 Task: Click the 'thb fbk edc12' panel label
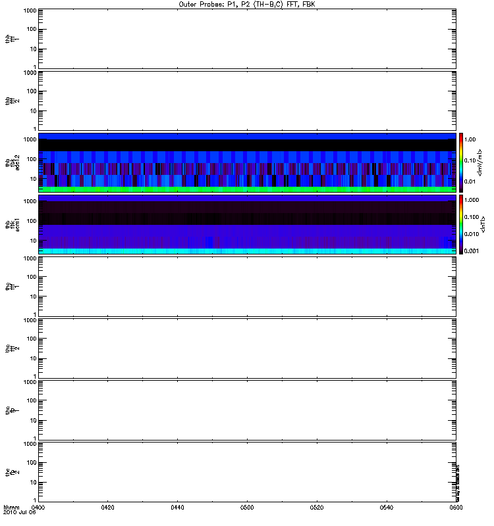[x=12, y=162]
